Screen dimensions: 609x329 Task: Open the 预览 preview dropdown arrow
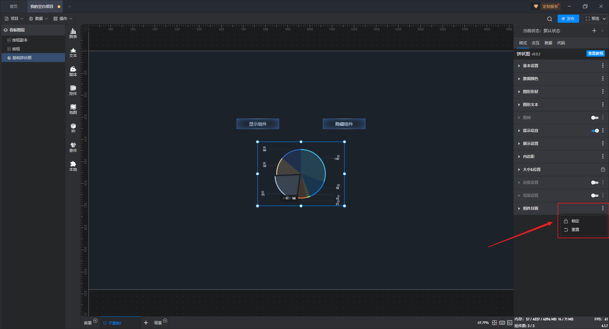[x=604, y=19]
